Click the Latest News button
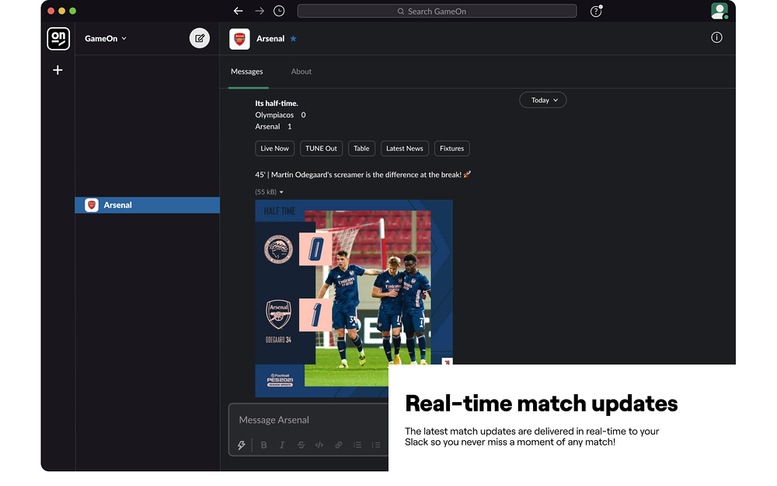The image size is (777, 486). coord(404,149)
